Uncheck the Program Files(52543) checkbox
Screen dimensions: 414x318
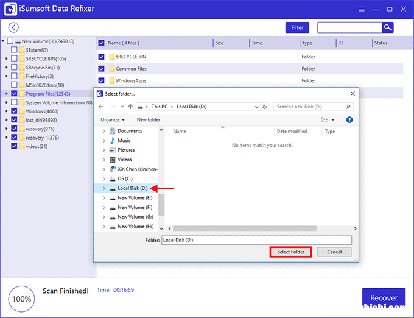click(x=14, y=93)
